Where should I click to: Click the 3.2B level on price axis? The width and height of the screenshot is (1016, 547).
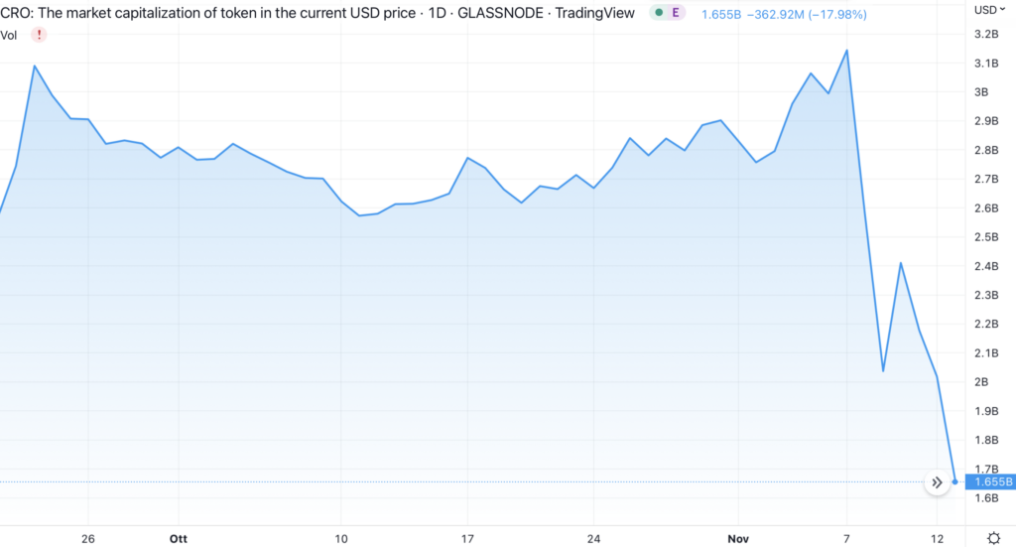(986, 35)
